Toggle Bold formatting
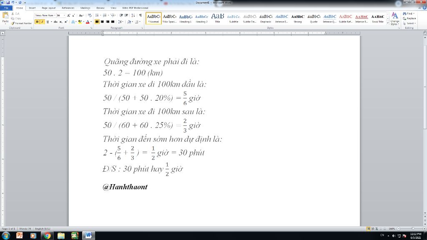This screenshot has width=427, height=240. click(x=37, y=22)
